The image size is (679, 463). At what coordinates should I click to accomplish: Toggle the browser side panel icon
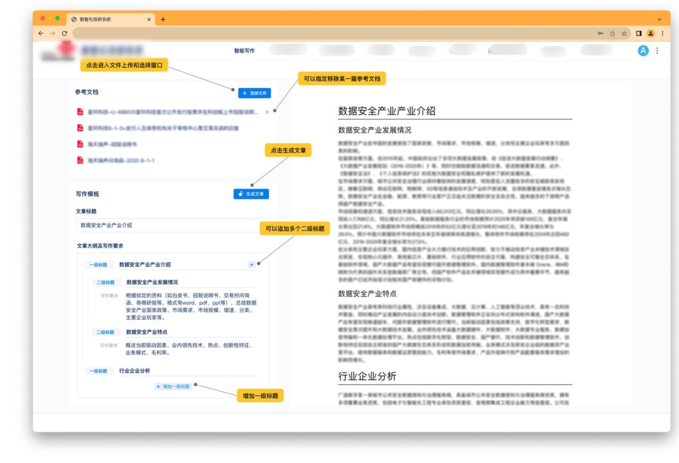pos(639,33)
